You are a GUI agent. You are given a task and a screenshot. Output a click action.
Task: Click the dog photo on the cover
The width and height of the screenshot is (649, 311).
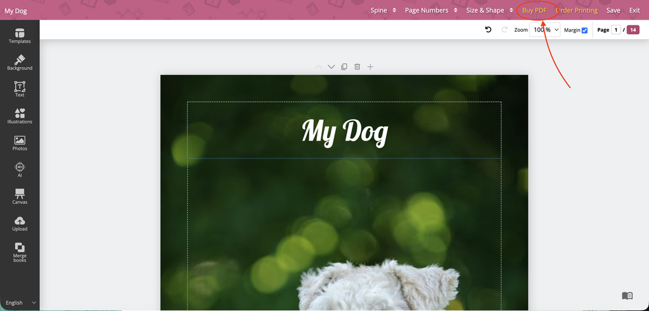point(379,284)
